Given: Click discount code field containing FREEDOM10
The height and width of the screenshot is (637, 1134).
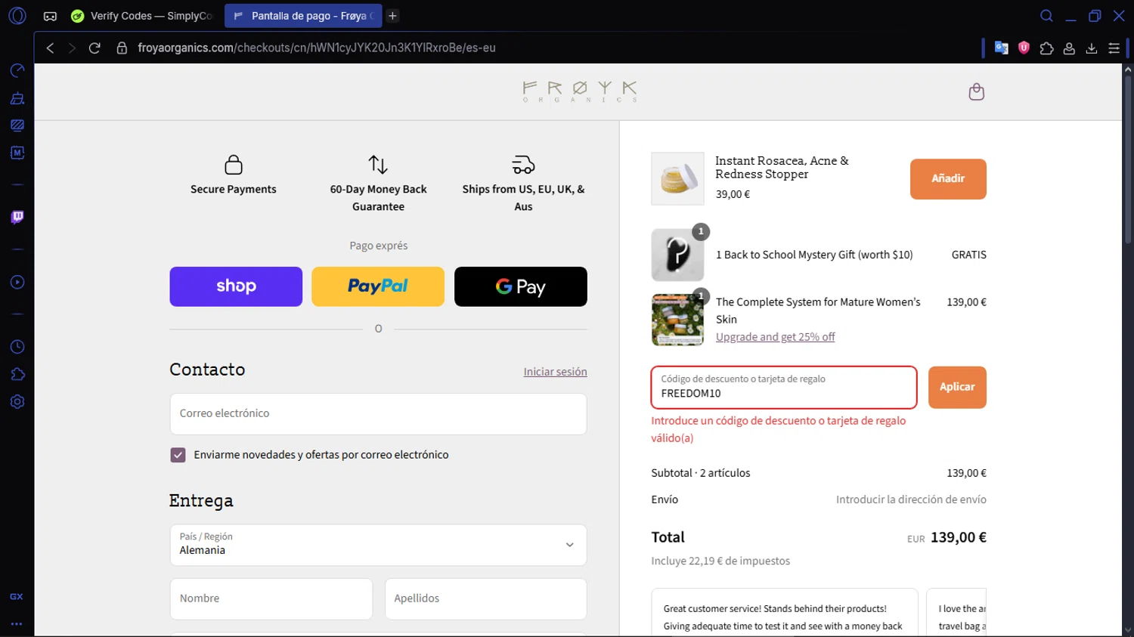Looking at the screenshot, I should point(784,387).
